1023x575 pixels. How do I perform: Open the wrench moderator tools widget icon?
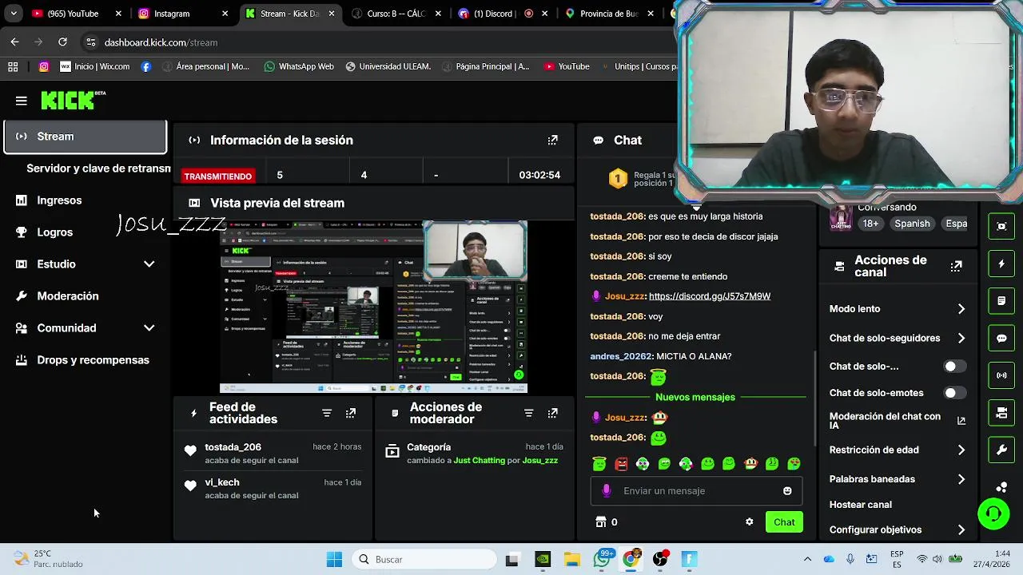[1001, 450]
